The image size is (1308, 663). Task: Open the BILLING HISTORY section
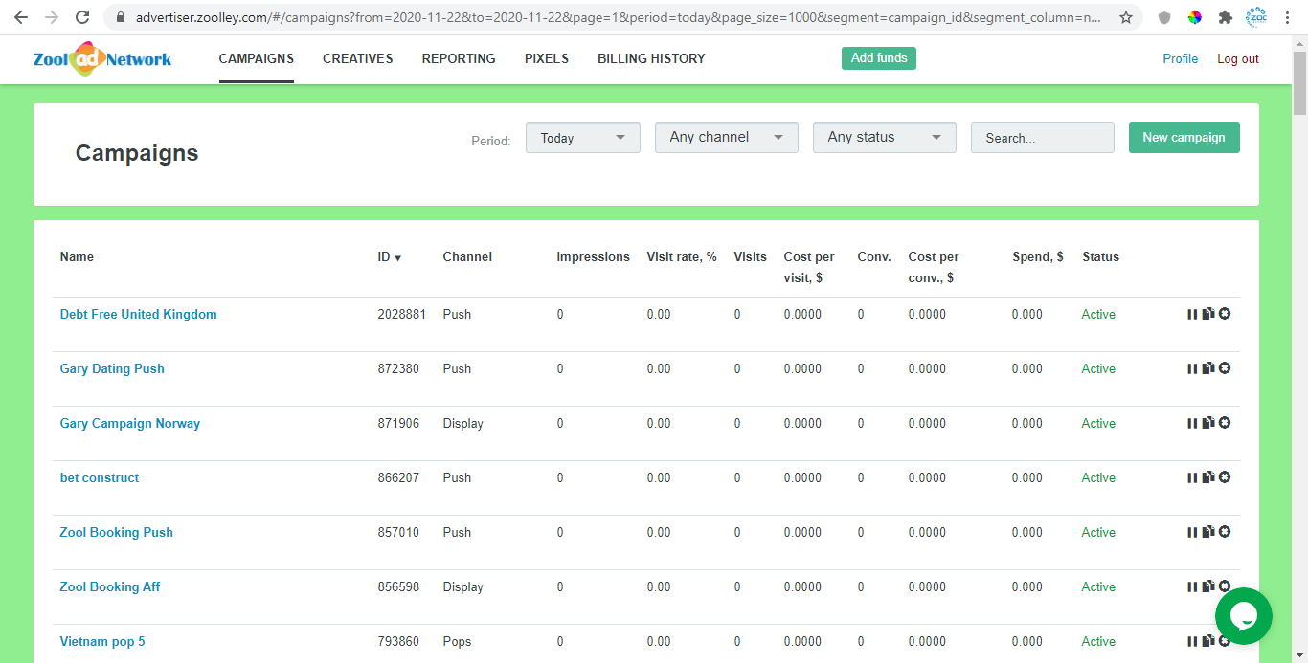tap(650, 58)
